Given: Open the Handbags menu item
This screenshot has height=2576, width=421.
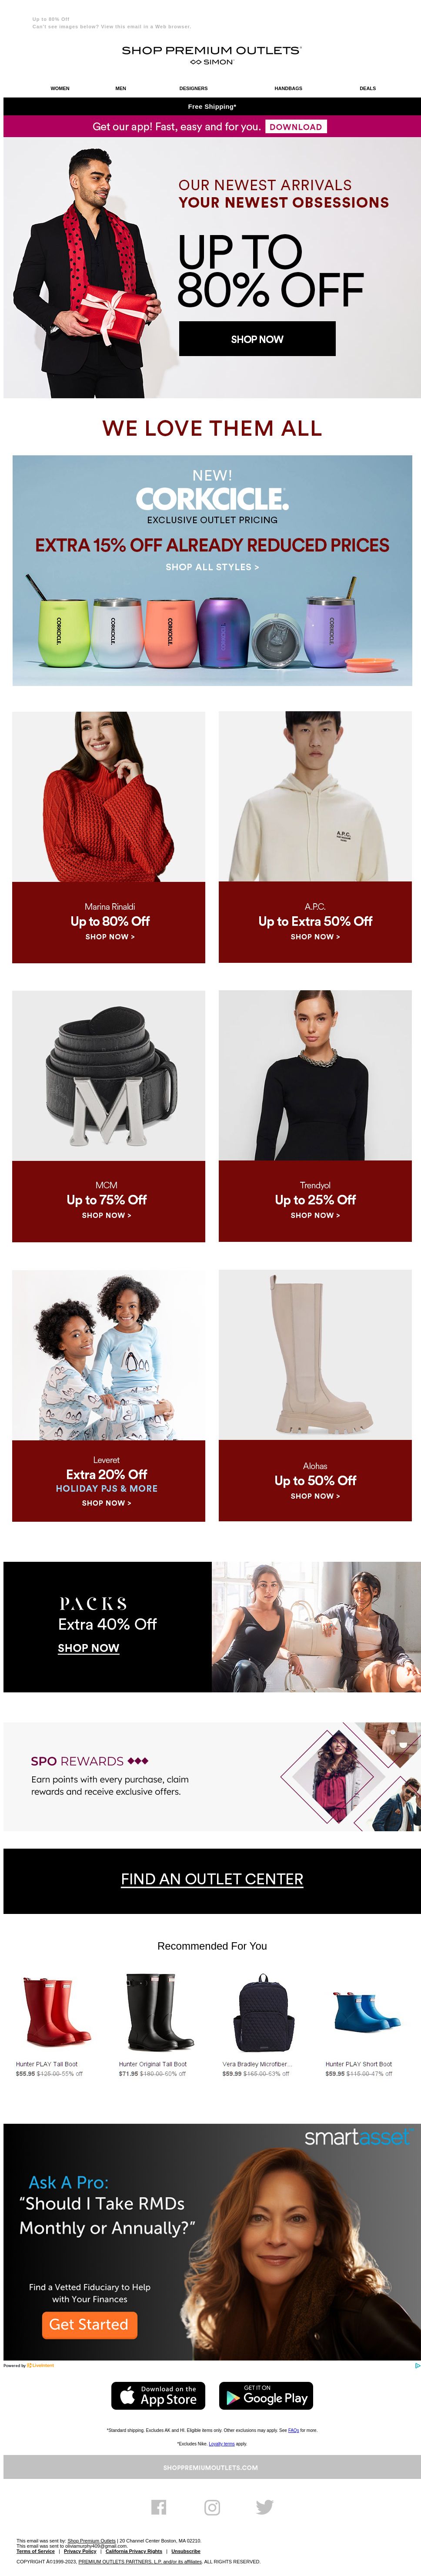Looking at the screenshot, I should (x=288, y=88).
